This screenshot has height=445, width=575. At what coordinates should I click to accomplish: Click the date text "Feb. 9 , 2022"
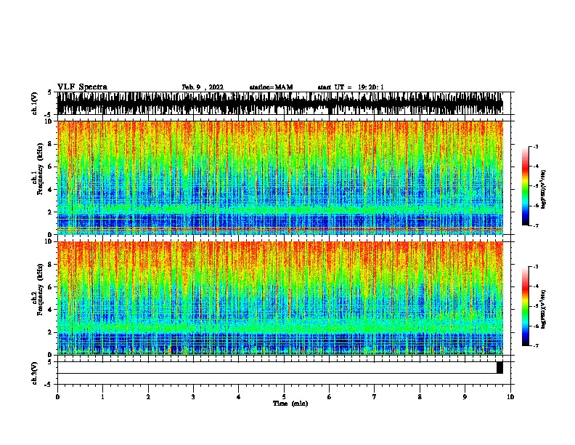pos(203,87)
